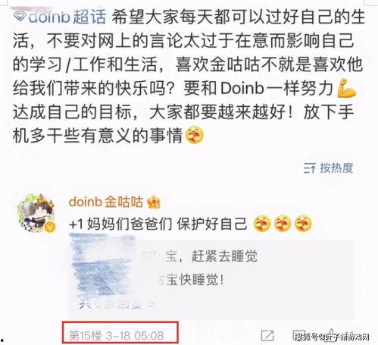This screenshot has width=378, height=345.
Task: Click the 第15楼 3-18 05:08 timestamp
Action: point(117,336)
